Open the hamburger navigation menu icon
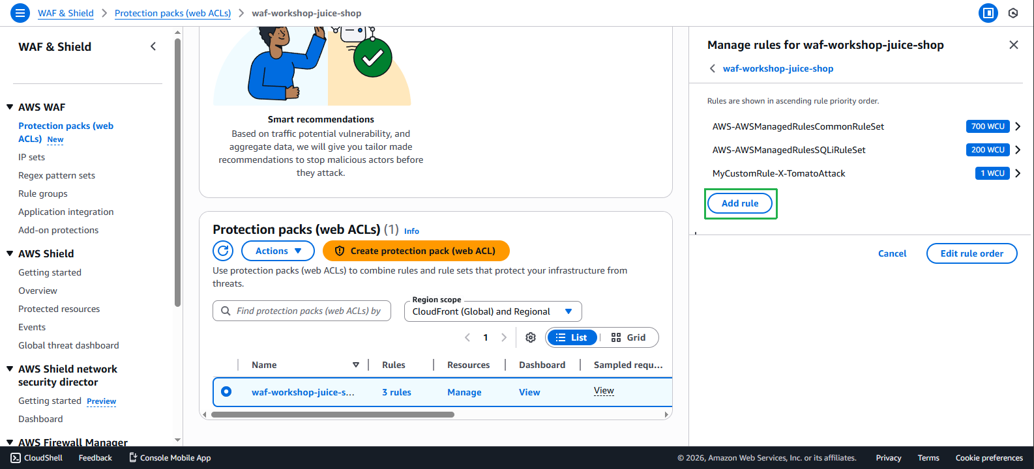 [x=20, y=13]
